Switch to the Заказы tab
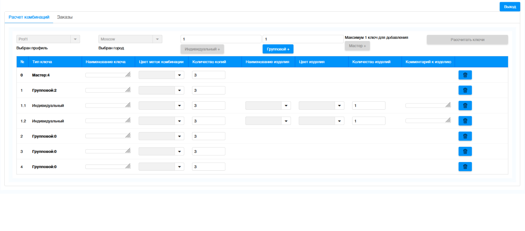 (65, 17)
